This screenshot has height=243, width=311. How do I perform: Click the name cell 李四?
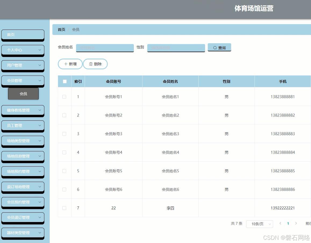tap(170, 208)
